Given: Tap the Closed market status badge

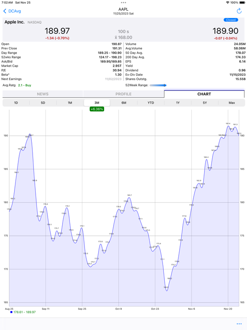Looking at the screenshot, I should tap(231, 20).
